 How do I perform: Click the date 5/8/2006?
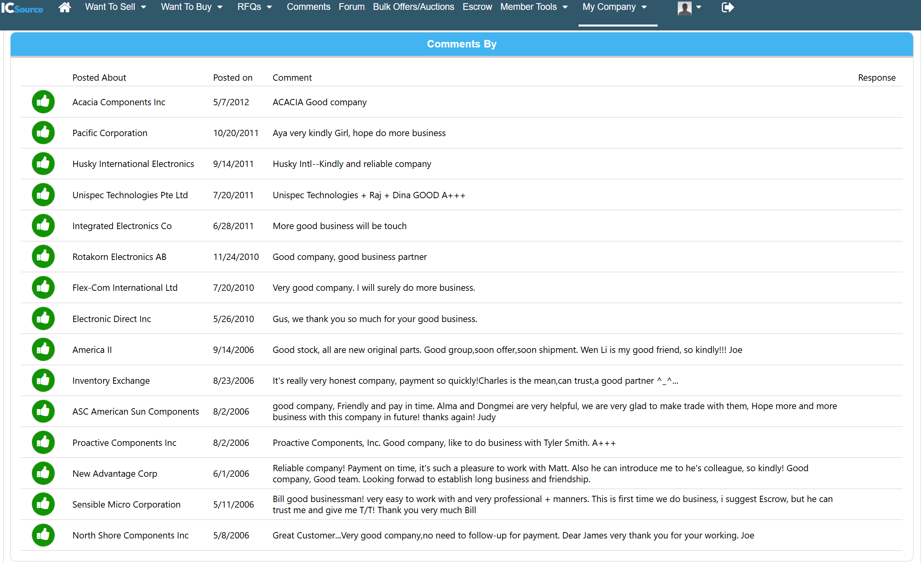231,535
